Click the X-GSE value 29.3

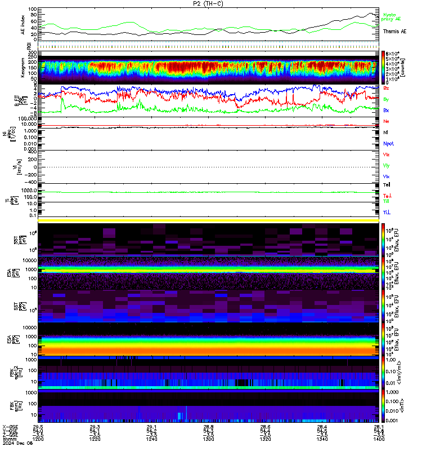[95, 427]
